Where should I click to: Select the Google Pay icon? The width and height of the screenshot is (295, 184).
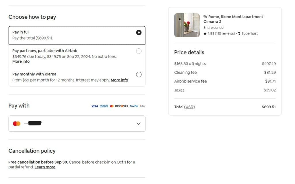click(142, 106)
